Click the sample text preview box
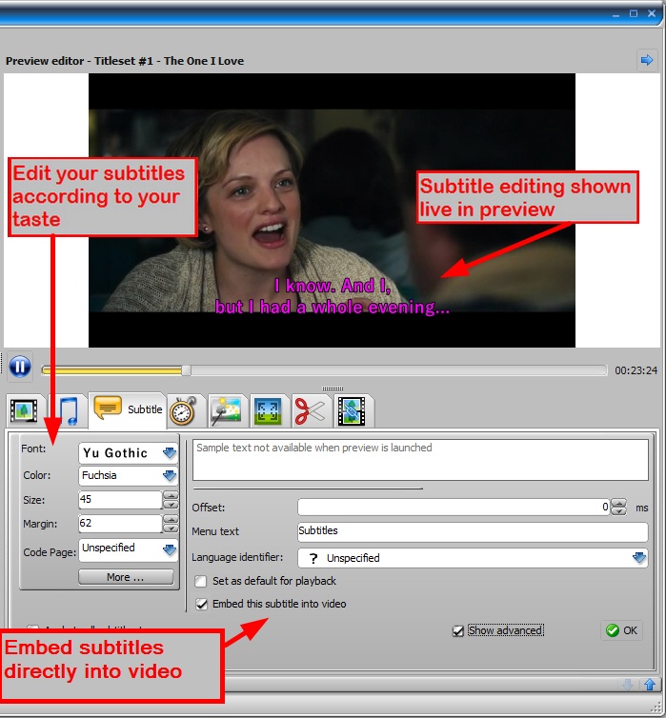 420,460
